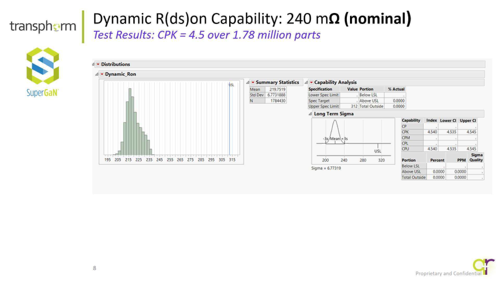Click the transphorm company logo
Viewport: 500px width, 281px height.
[43, 27]
